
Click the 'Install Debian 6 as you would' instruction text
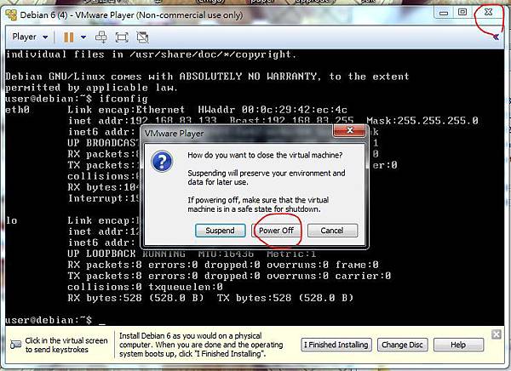point(201,345)
